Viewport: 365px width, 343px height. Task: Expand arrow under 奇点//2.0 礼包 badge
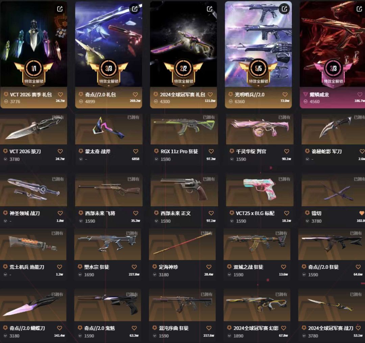coord(109,86)
